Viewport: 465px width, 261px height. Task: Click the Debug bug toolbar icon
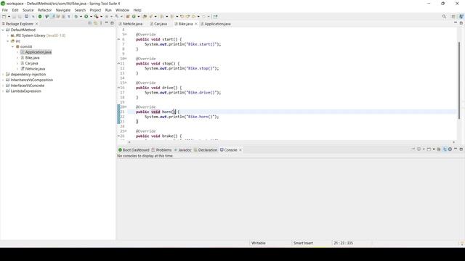(76, 17)
